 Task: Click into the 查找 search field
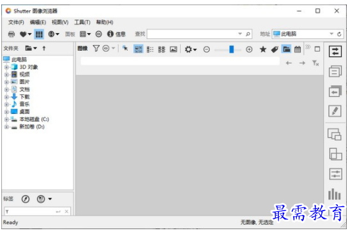[192, 34]
